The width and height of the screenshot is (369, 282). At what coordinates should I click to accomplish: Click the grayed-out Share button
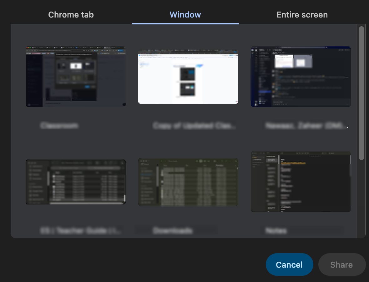tap(341, 265)
